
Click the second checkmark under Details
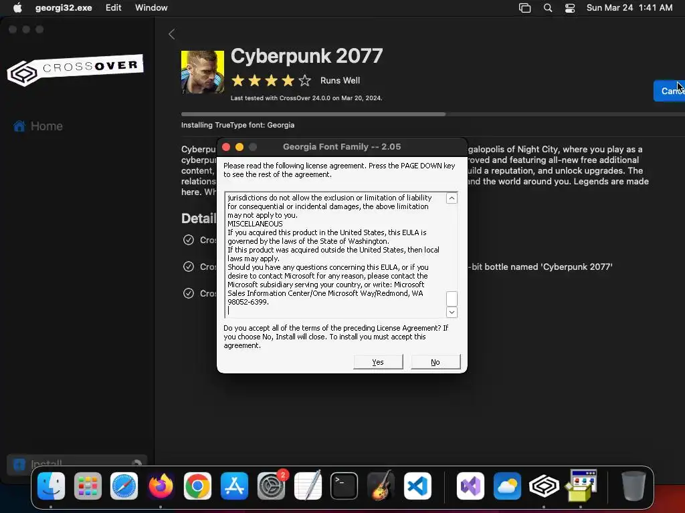(188, 267)
